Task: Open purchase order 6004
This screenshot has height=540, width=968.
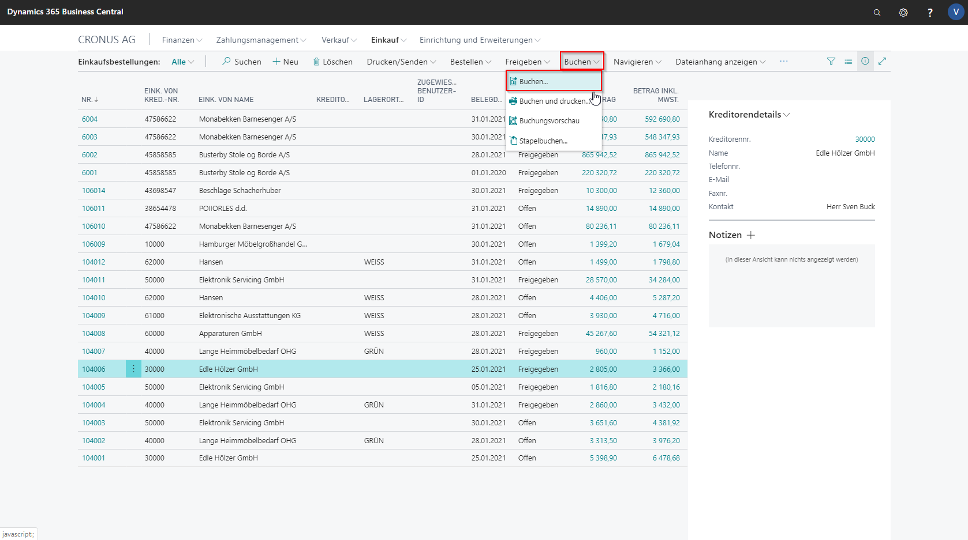Action: click(x=89, y=119)
